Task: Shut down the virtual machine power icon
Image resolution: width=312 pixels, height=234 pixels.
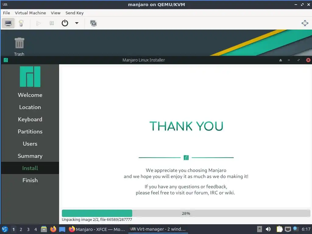Action: tap(65, 23)
